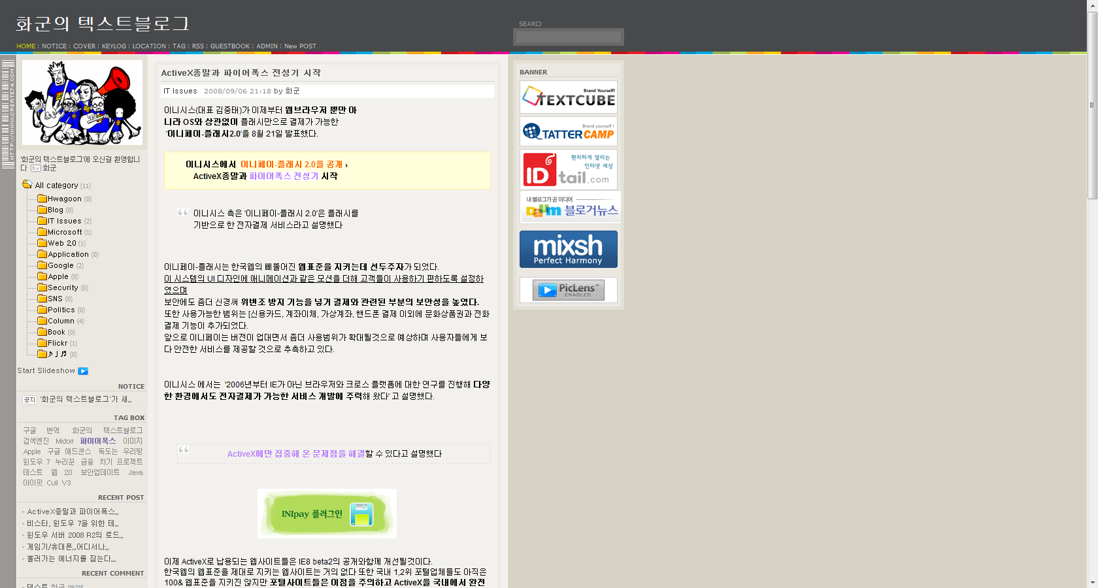Click the SNS folder icon

coord(42,299)
